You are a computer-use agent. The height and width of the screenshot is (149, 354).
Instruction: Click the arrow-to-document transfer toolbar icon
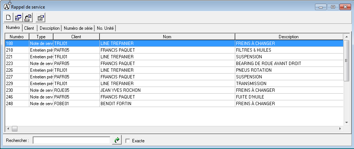28,17
